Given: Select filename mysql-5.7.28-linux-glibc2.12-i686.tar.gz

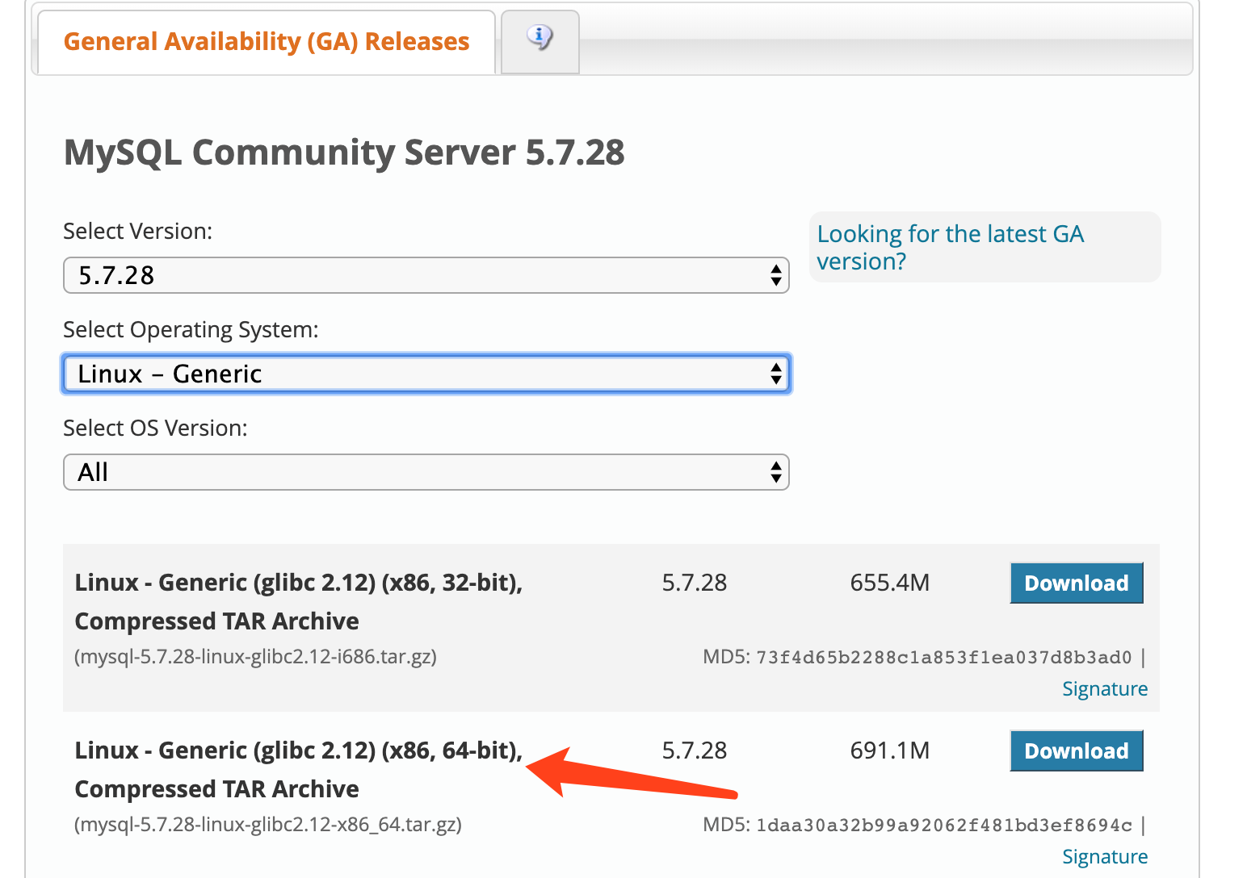Looking at the screenshot, I should point(255,657).
